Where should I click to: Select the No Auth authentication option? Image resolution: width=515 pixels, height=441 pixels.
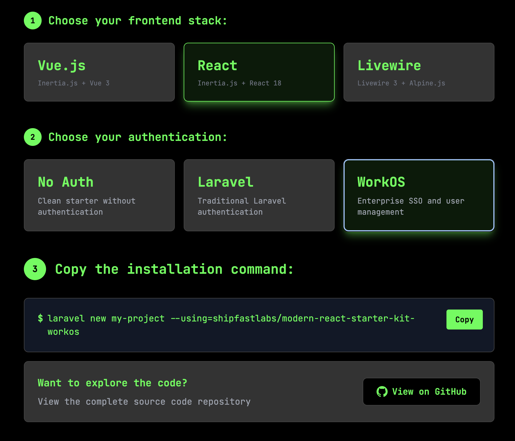[x=99, y=195]
